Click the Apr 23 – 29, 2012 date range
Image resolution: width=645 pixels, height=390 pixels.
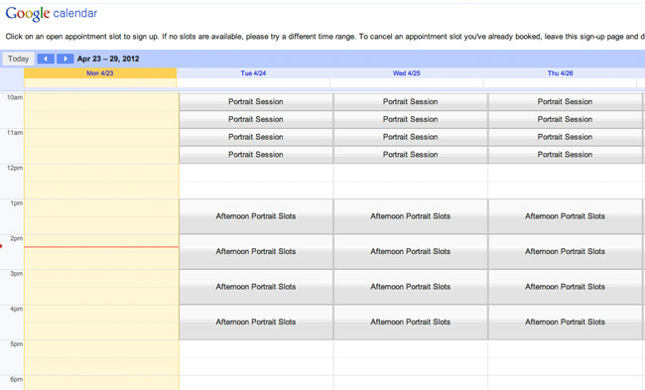(108, 59)
